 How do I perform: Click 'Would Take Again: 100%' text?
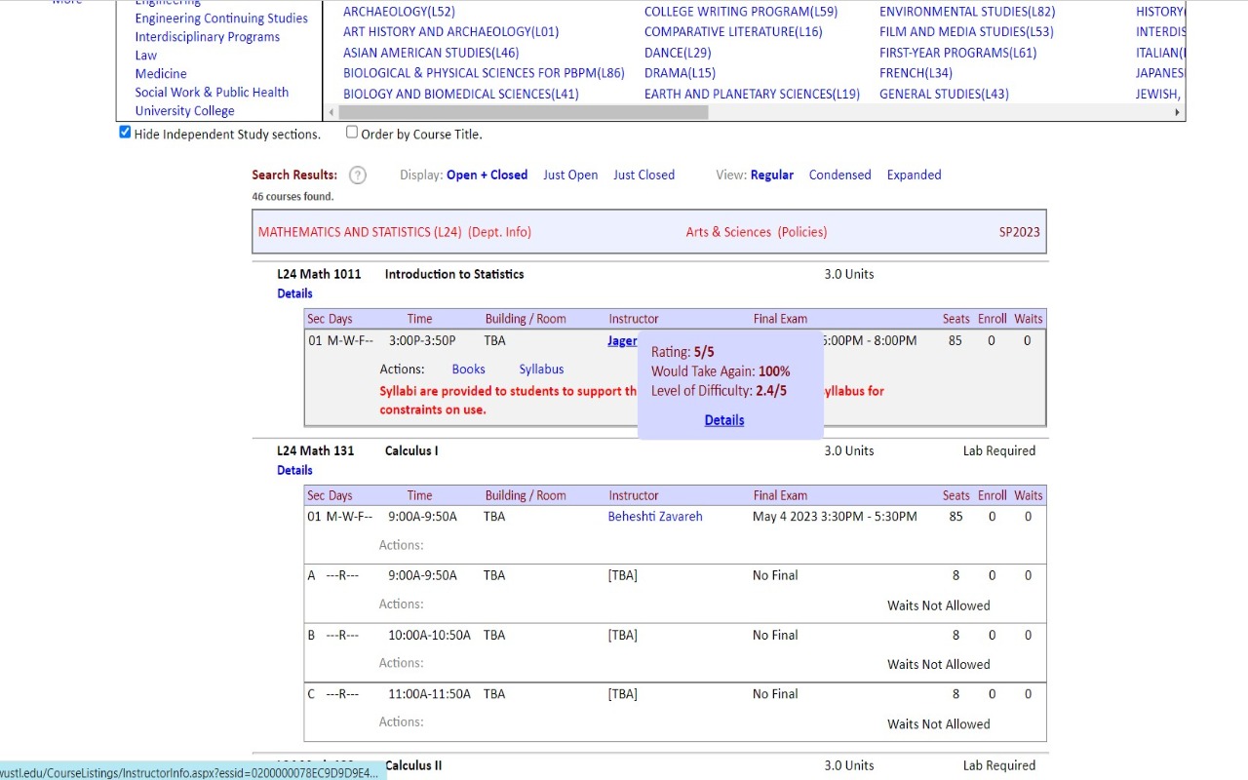pyautogui.click(x=721, y=371)
